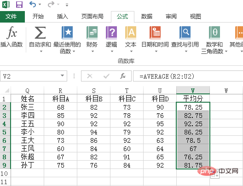Expand the Financial (财务) dropdown arrow
Viewport: 243px width, 186px height.
tap(93, 51)
